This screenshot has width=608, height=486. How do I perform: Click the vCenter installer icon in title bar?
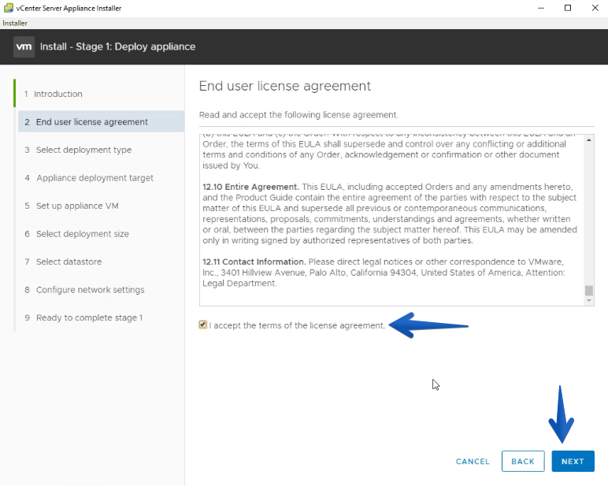pos(8,8)
